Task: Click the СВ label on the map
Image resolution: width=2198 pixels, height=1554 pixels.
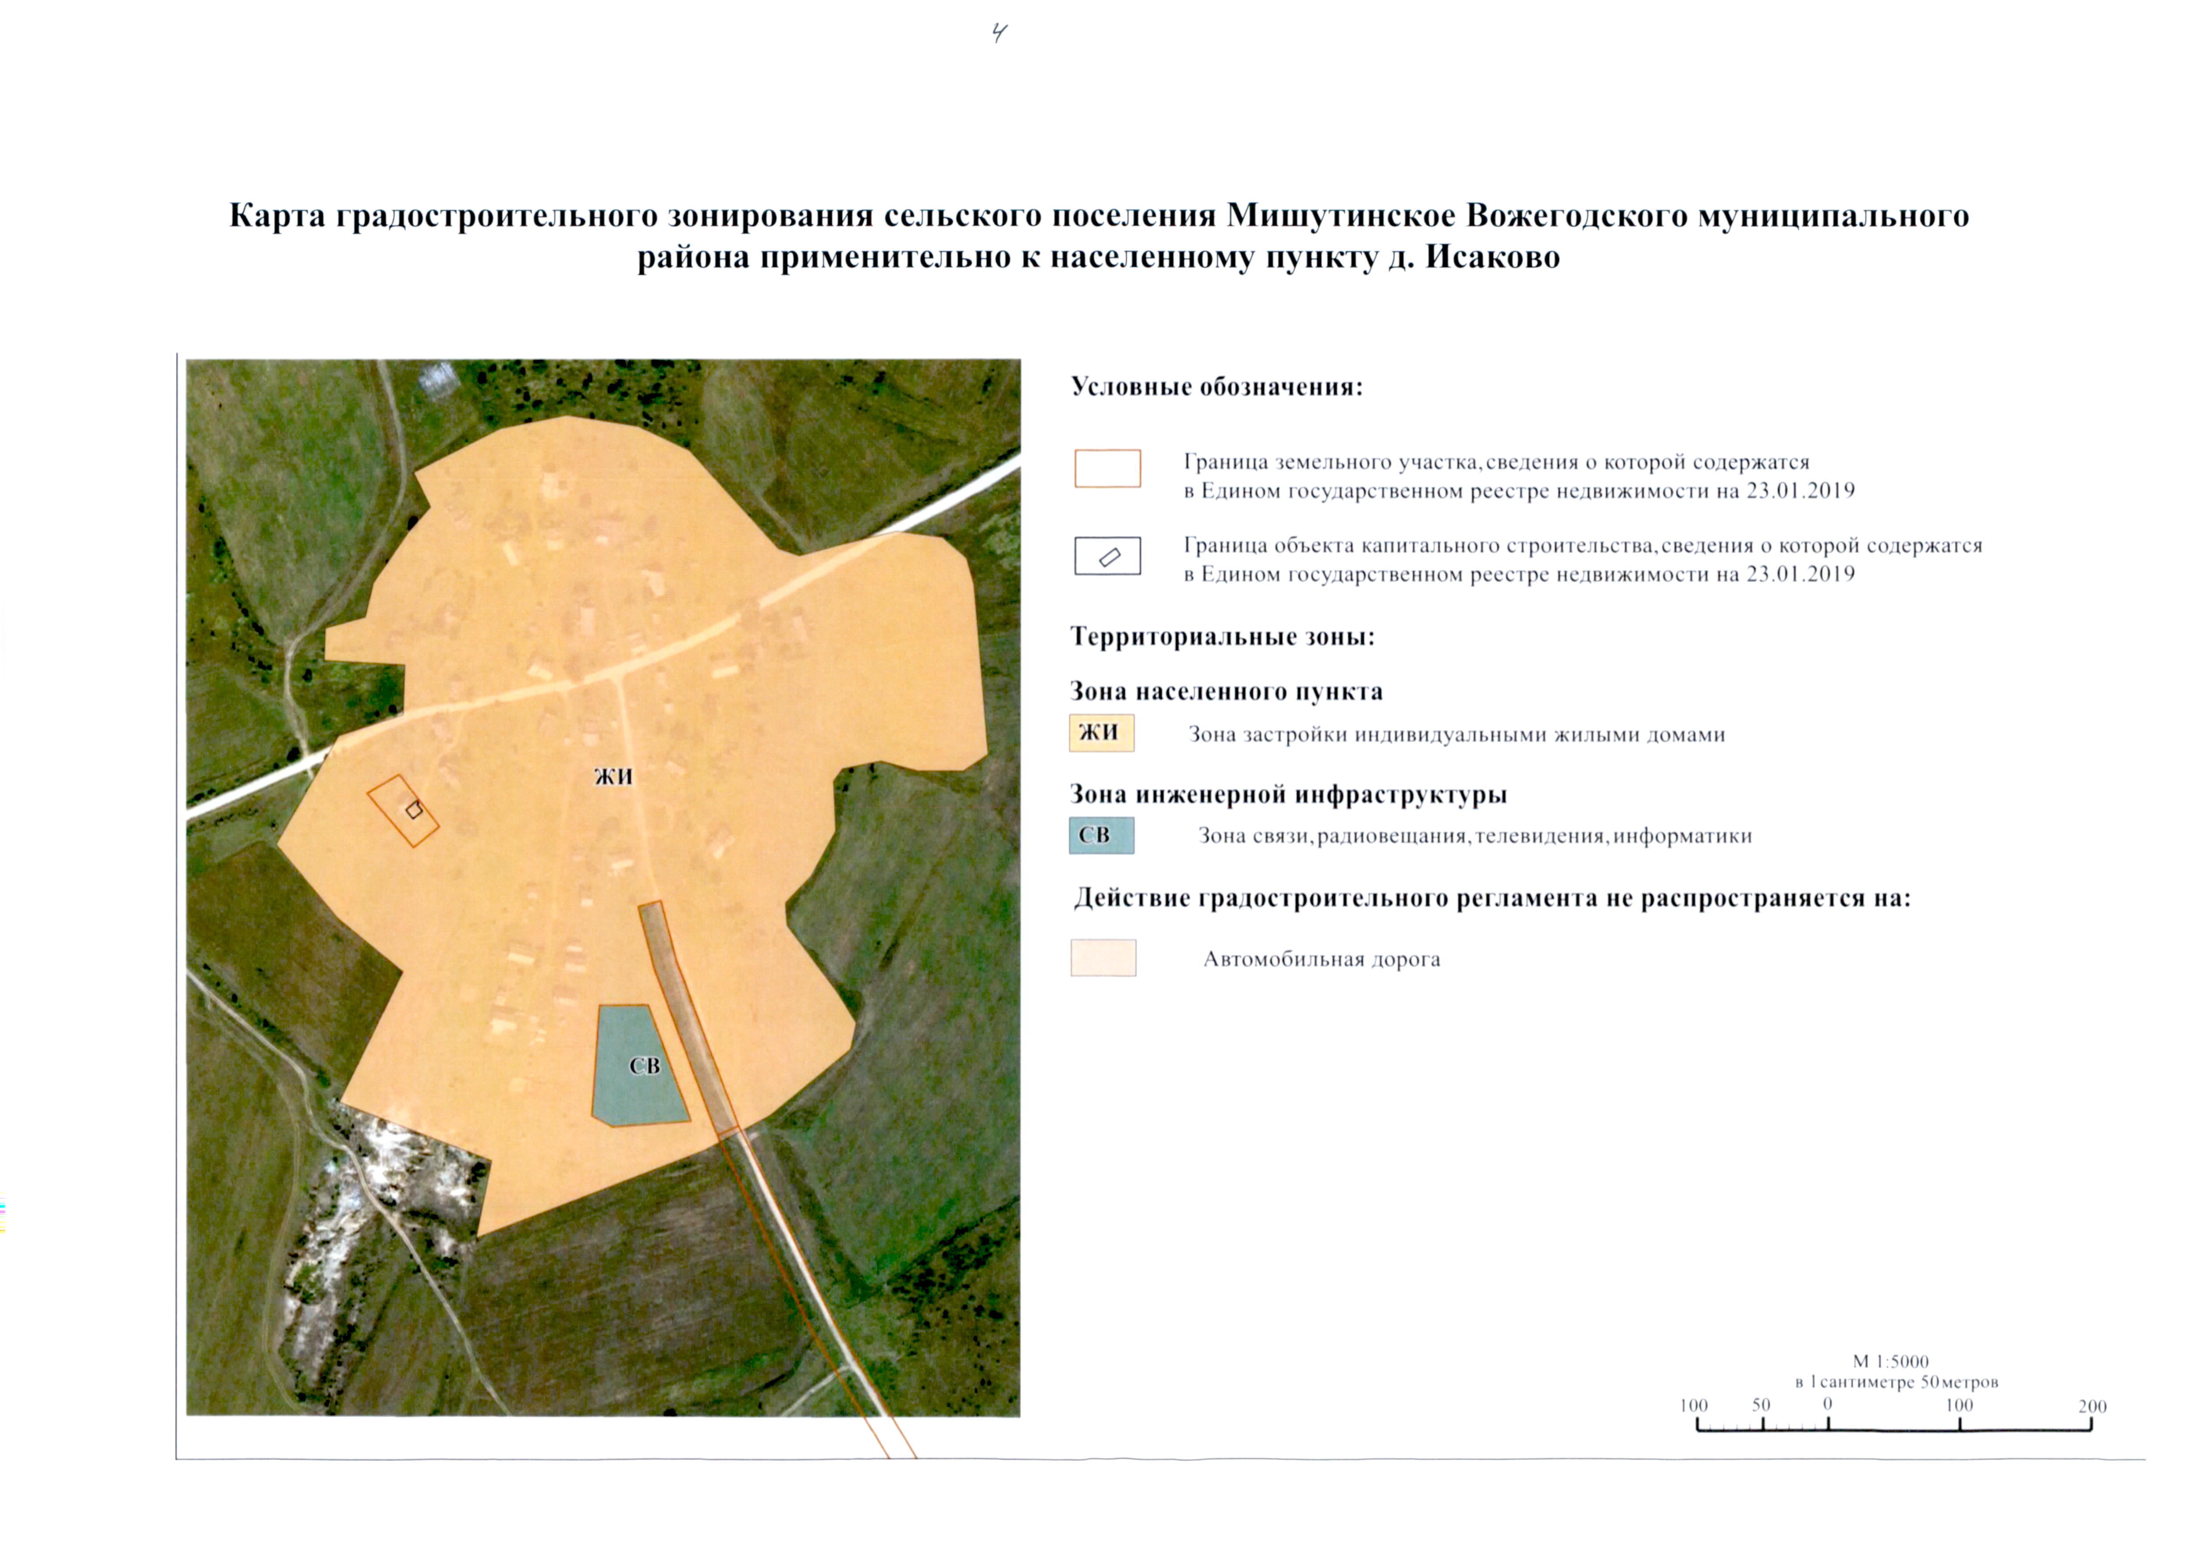Action: [644, 1066]
